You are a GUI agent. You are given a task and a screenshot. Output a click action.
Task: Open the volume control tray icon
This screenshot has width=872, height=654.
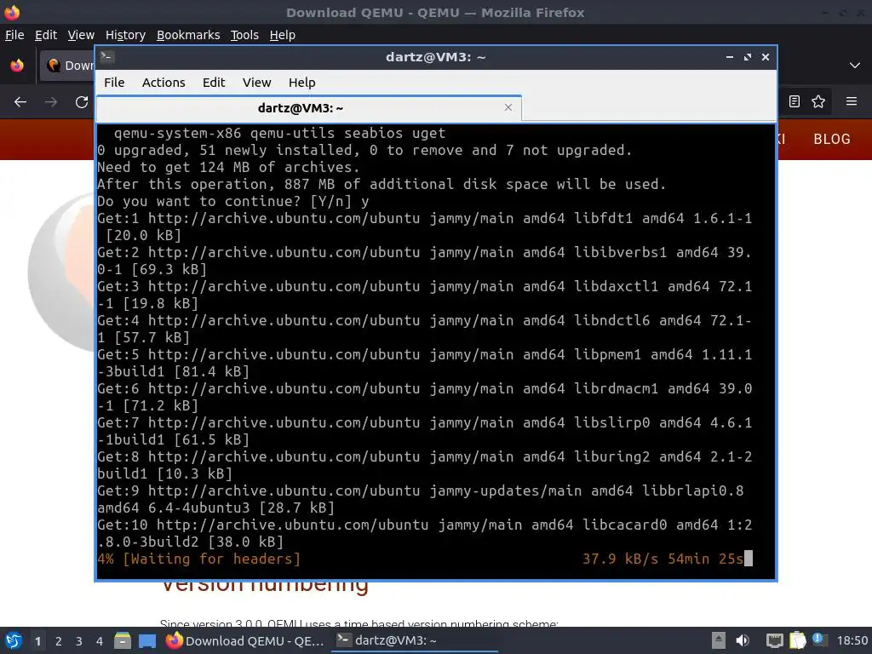pyautogui.click(x=743, y=640)
